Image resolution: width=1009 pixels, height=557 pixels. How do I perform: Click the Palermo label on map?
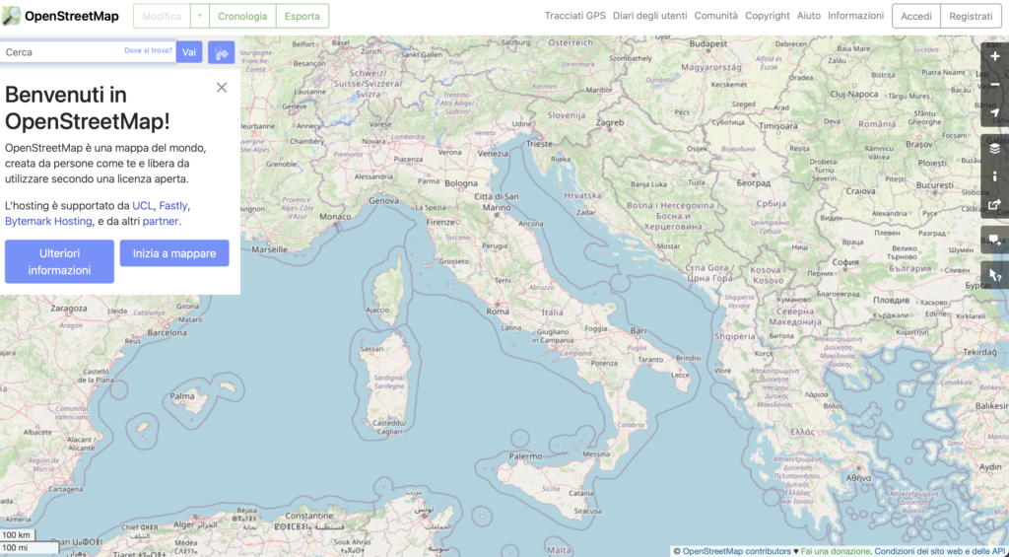click(525, 456)
